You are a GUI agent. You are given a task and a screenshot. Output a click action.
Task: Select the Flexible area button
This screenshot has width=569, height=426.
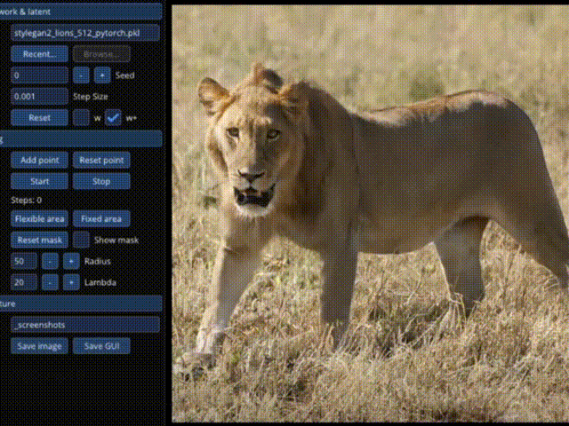pos(39,218)
